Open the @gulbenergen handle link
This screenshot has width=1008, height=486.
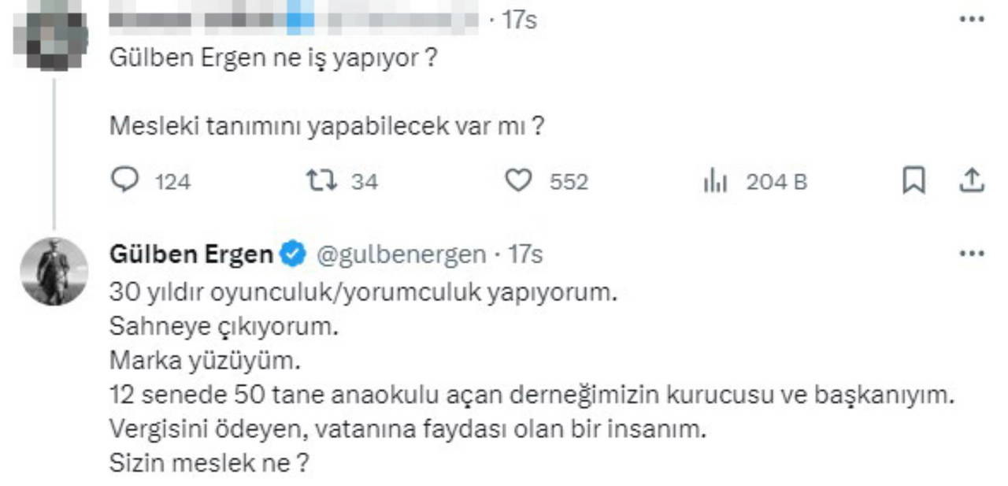tap(401, 254)
